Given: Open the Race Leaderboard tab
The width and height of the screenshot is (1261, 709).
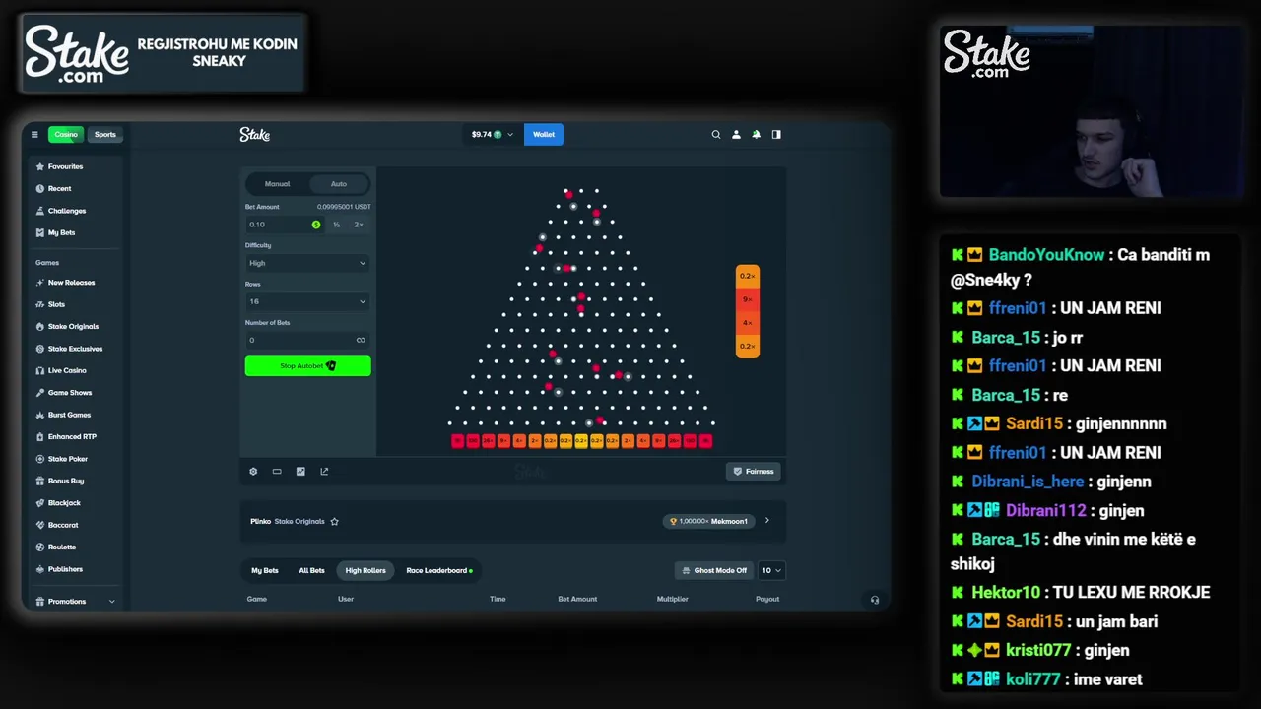Looking at the screenshot, I should tap(439, 570).
